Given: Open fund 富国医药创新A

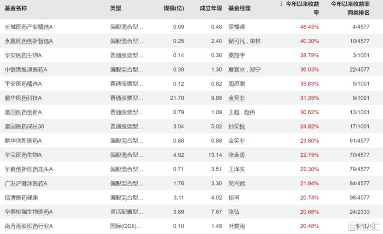Looking at the screenshot, I should 23,112.
